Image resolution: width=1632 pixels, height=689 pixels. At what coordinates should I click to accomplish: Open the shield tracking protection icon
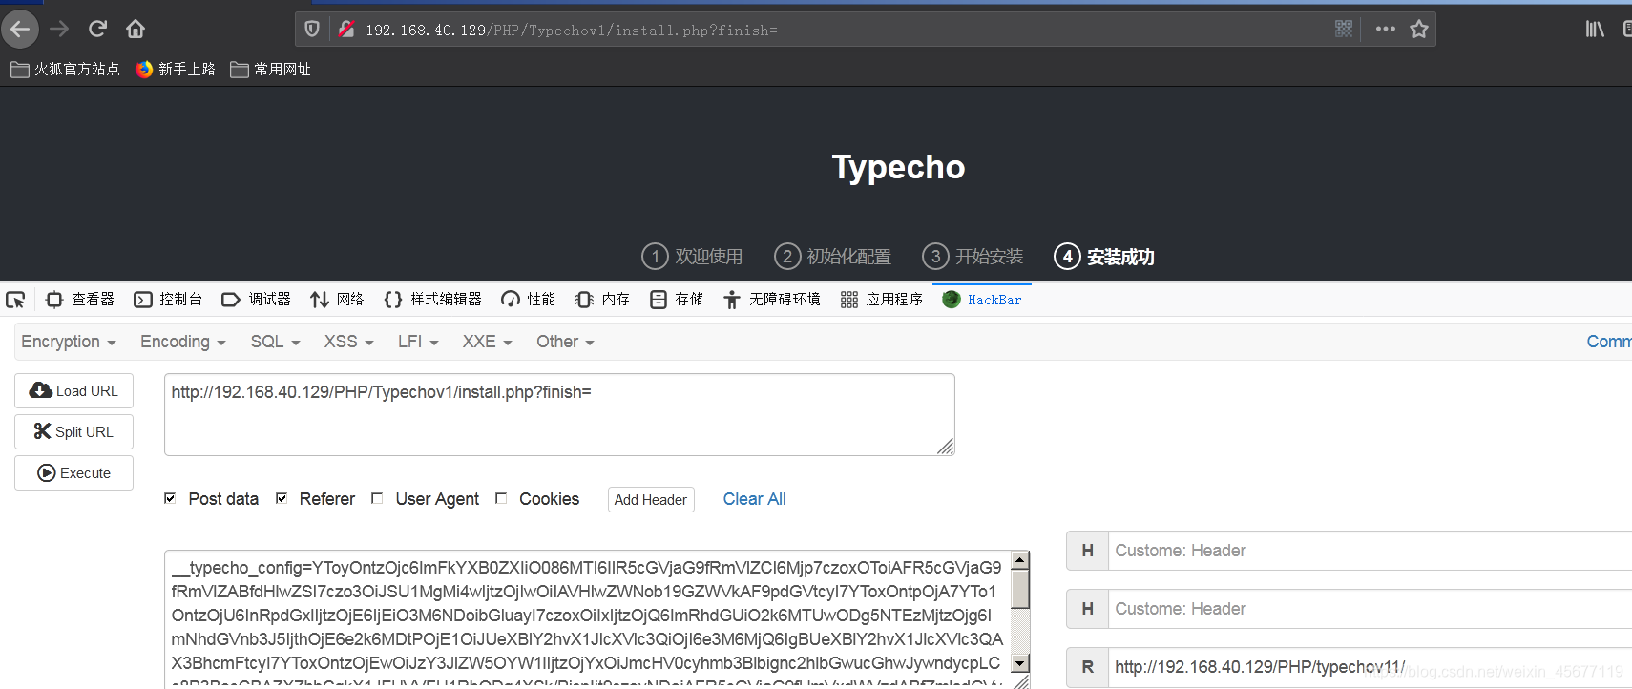coord(312,30)
